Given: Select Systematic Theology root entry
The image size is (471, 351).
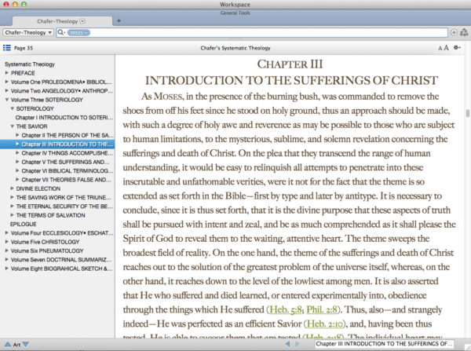Looking at the screenshot, I should (30, 64).
